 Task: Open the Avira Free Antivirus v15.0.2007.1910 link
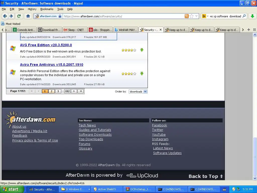[51, 65]
